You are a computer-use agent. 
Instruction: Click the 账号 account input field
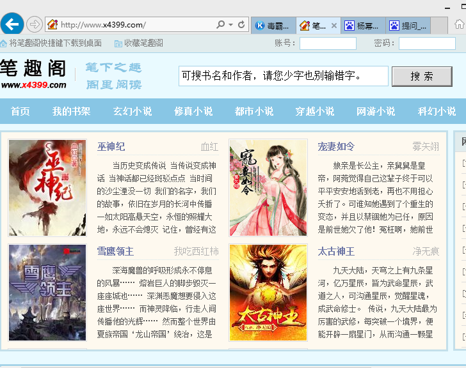328,43
